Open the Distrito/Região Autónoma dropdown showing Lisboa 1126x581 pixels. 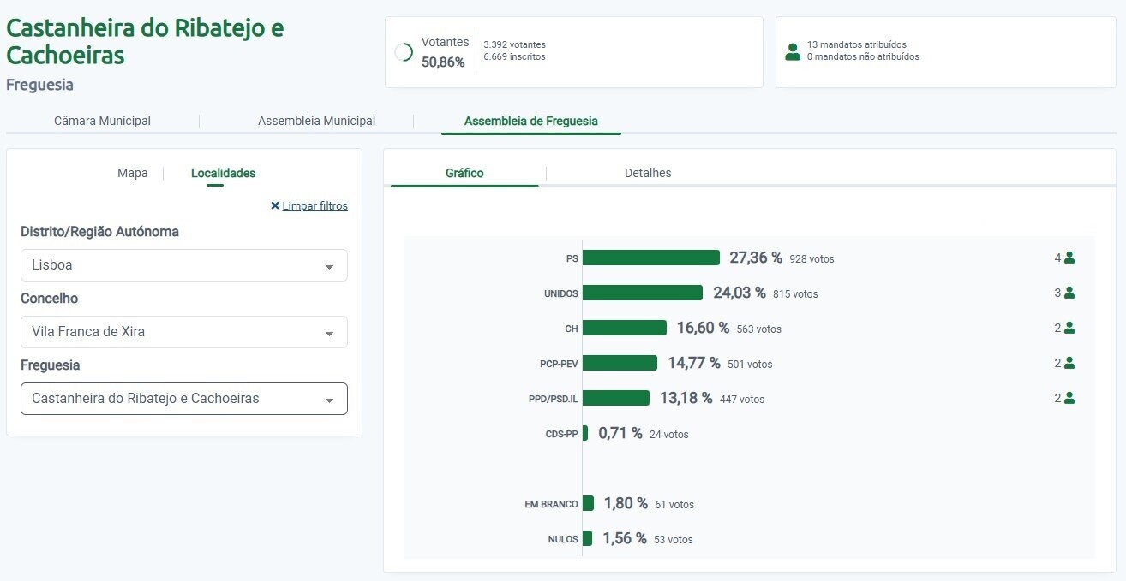(x=184, y=265)
